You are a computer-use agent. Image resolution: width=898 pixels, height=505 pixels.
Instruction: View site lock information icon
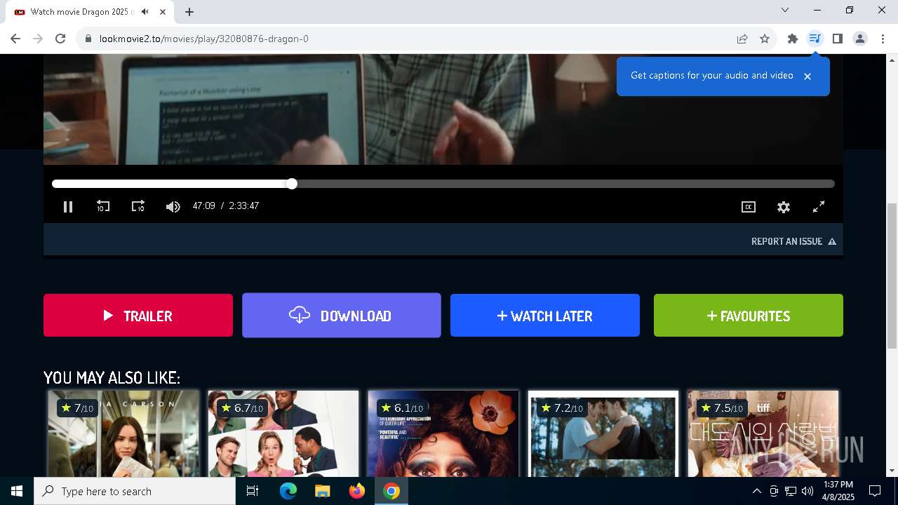click(88, 39)
